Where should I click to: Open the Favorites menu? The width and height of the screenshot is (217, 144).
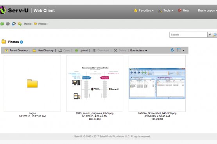(x=144, y=11)
